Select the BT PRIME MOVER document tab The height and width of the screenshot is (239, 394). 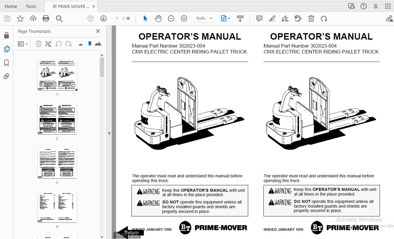[x=71, y=6]
